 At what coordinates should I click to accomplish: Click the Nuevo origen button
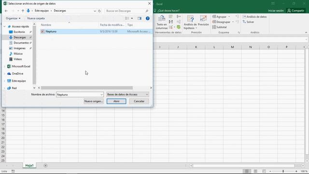(93, 101)
